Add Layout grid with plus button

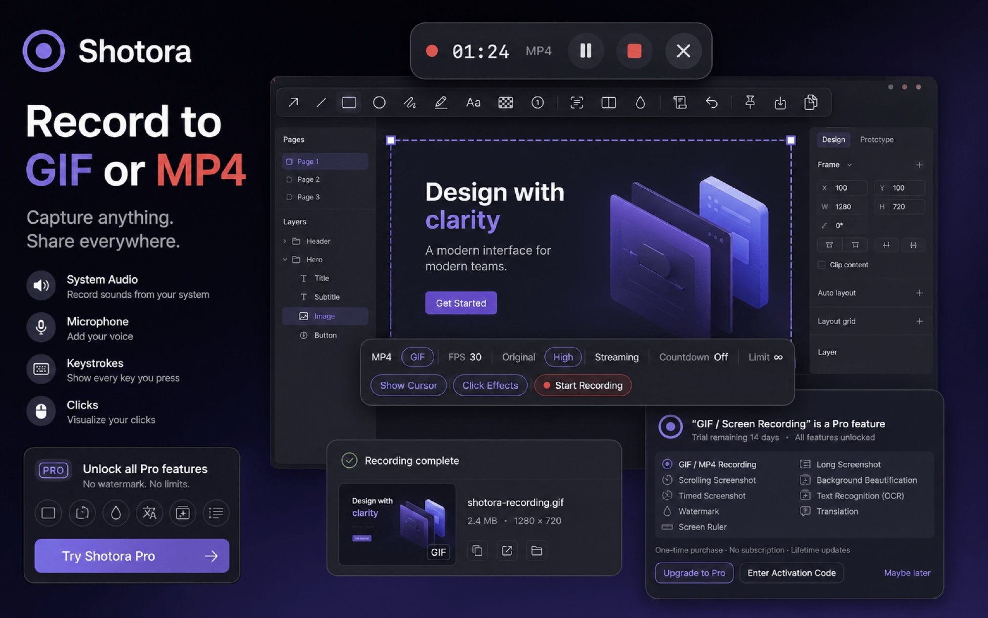919,321
